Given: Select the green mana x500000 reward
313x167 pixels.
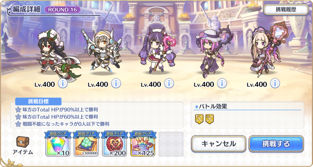Looking at the screenshot, I should [86, 143].
